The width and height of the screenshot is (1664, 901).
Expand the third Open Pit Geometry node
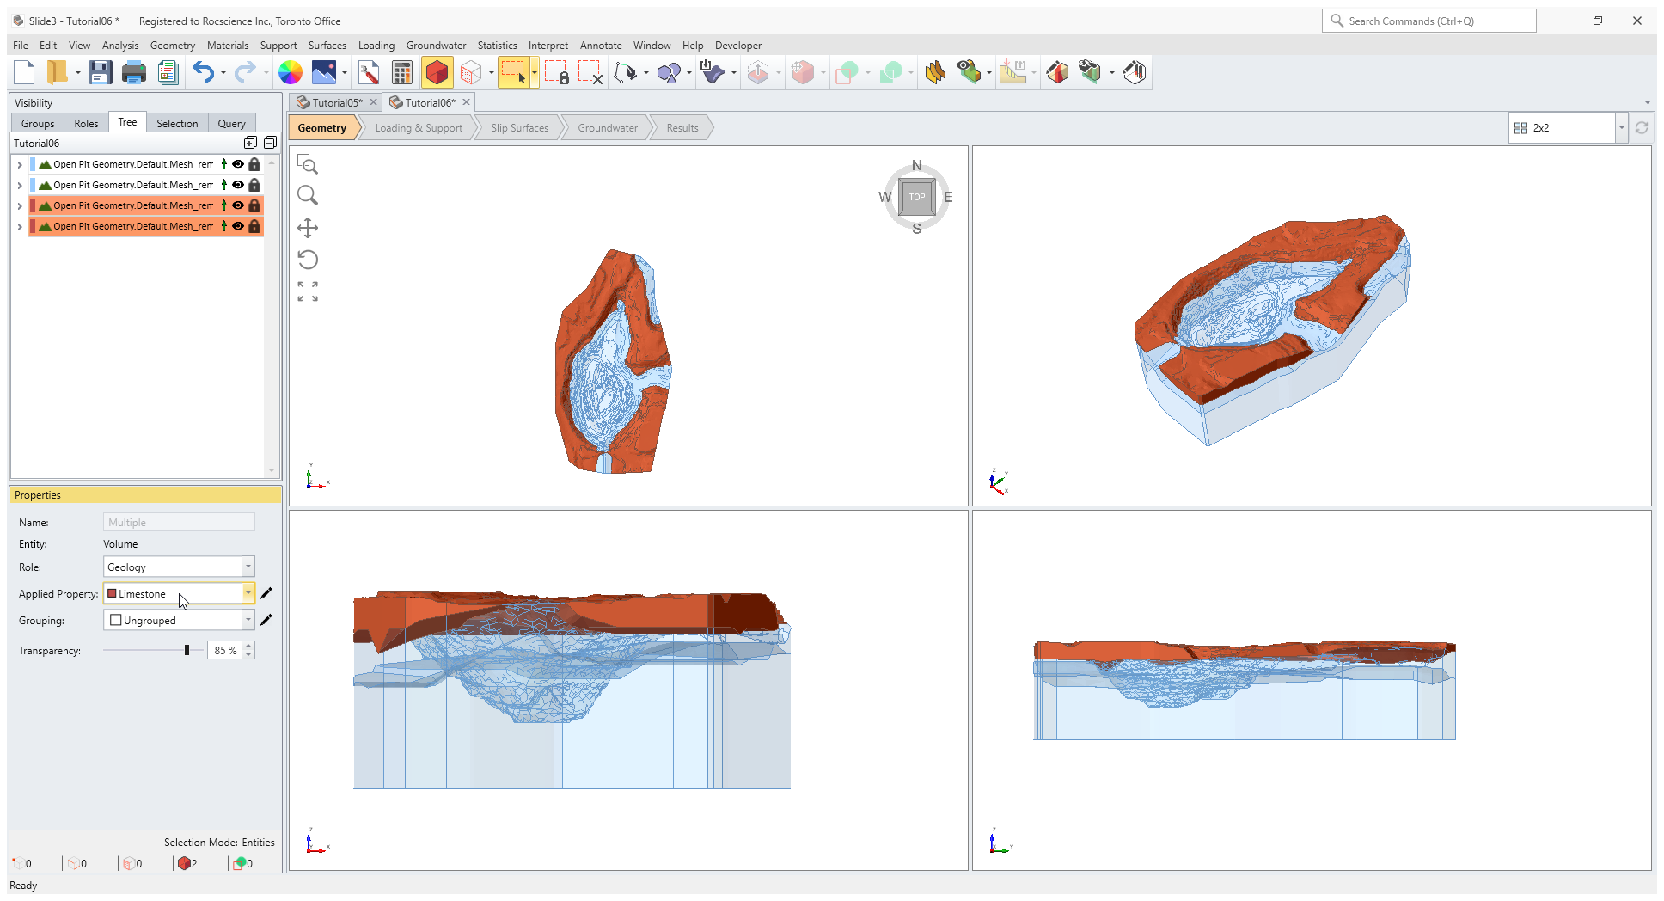click(20, 205)
